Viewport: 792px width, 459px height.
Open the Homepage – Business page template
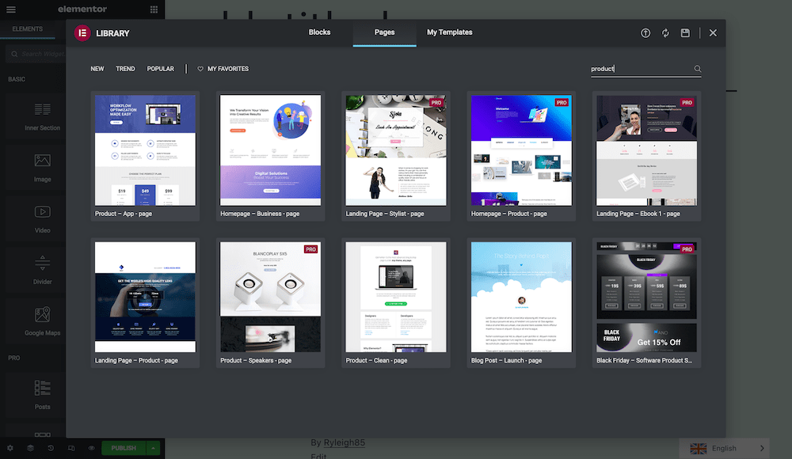pos(270,156)
